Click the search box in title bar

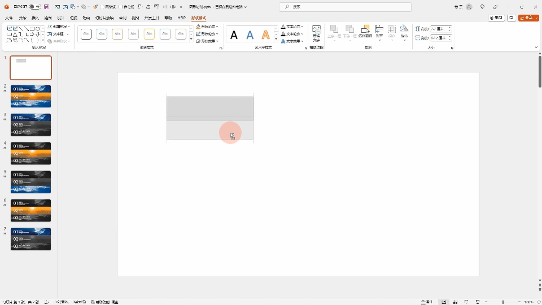tap(345, 7)
